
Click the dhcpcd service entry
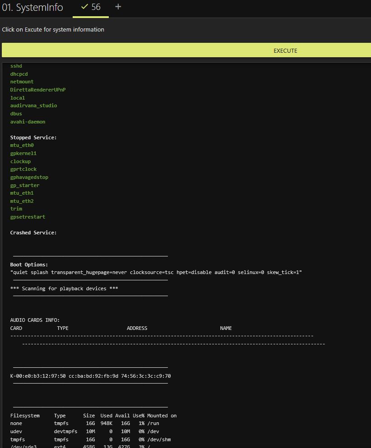(x=19, y=74)
